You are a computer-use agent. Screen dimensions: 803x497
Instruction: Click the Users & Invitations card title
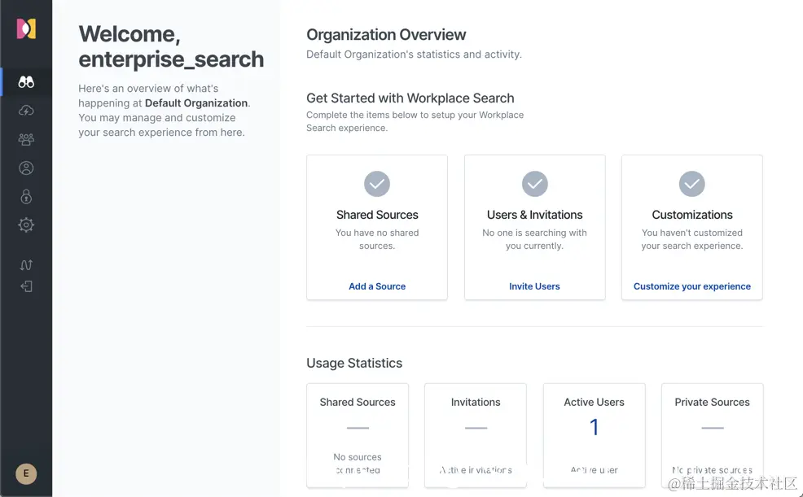(534, 215)
